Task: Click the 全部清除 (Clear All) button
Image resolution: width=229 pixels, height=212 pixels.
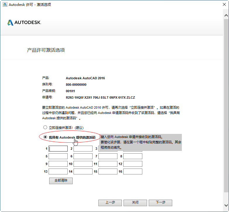Action: (x=61, y=181)
